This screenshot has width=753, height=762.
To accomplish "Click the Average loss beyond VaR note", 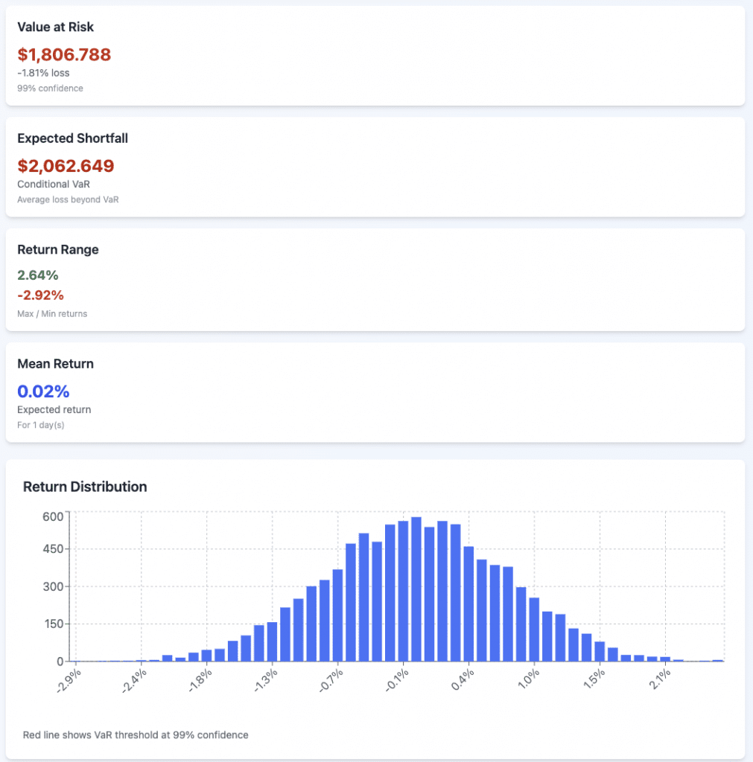I will [68, 199].
